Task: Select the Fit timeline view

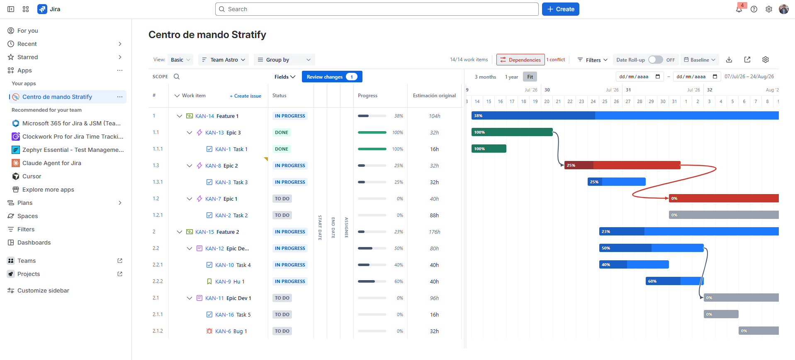Action: coord(530,77)
